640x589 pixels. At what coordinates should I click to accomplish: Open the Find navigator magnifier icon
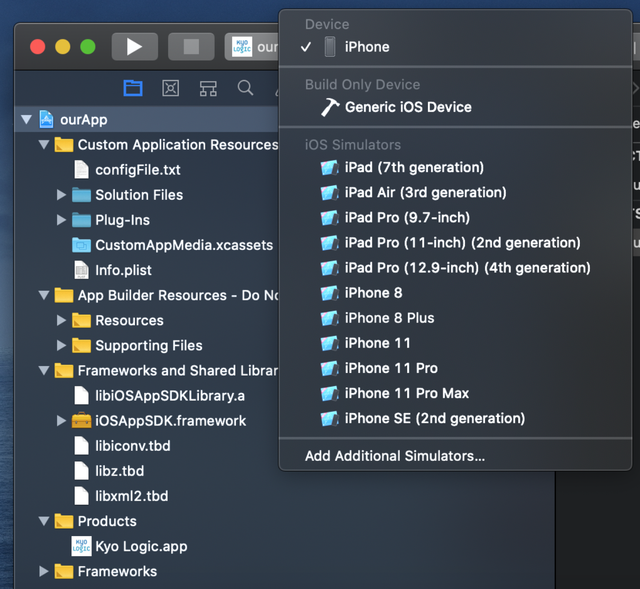point(245,88)
